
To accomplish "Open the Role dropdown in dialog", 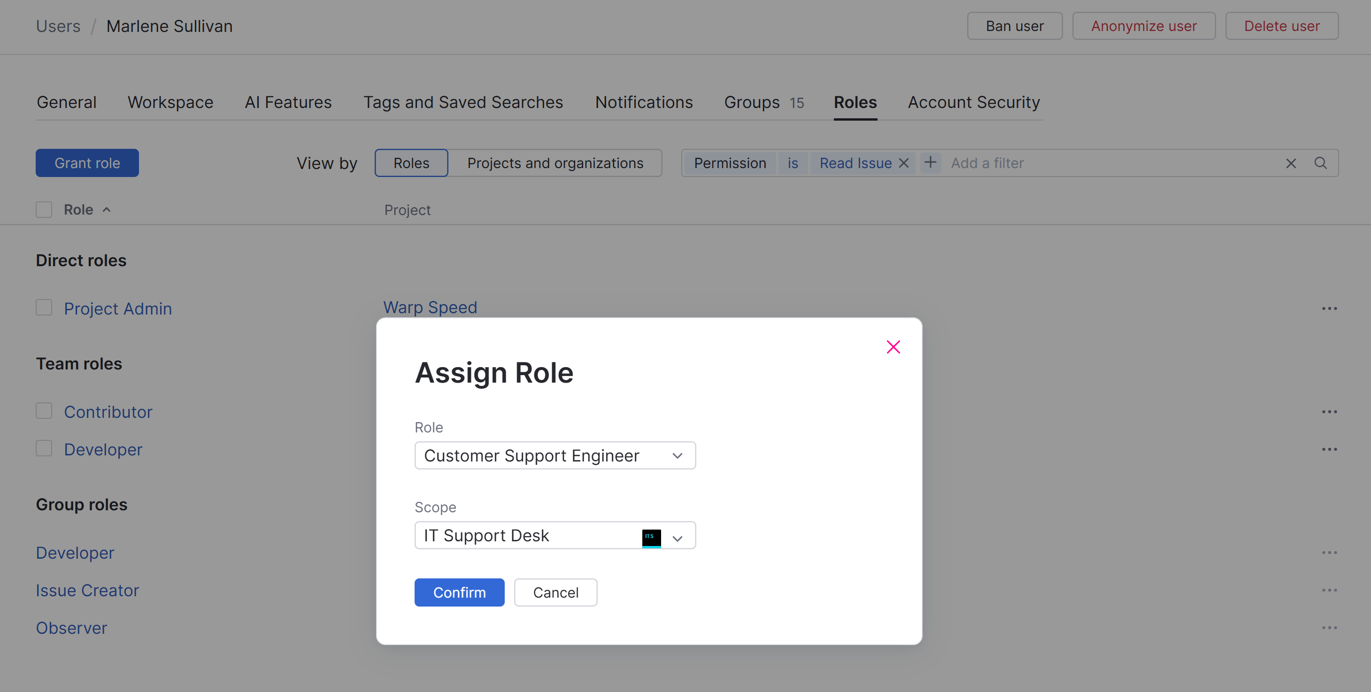I will [x=555, y=456].
